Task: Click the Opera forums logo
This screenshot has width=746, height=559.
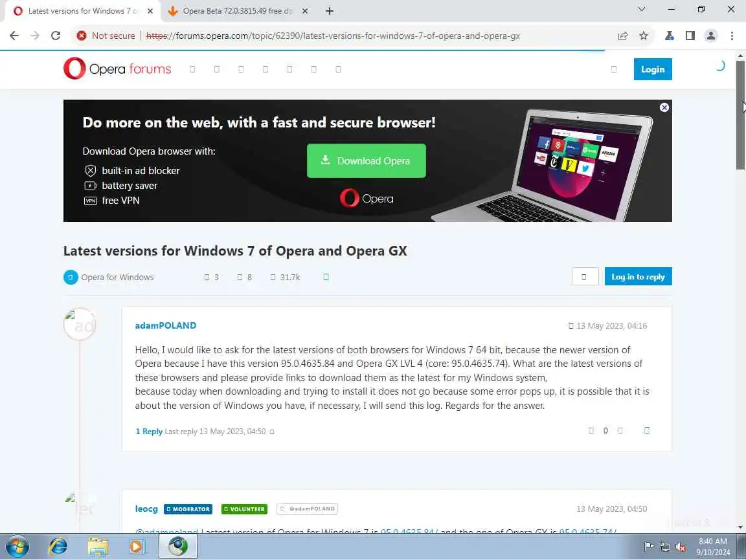Action: pyautogui.click(x=117, y=69)
